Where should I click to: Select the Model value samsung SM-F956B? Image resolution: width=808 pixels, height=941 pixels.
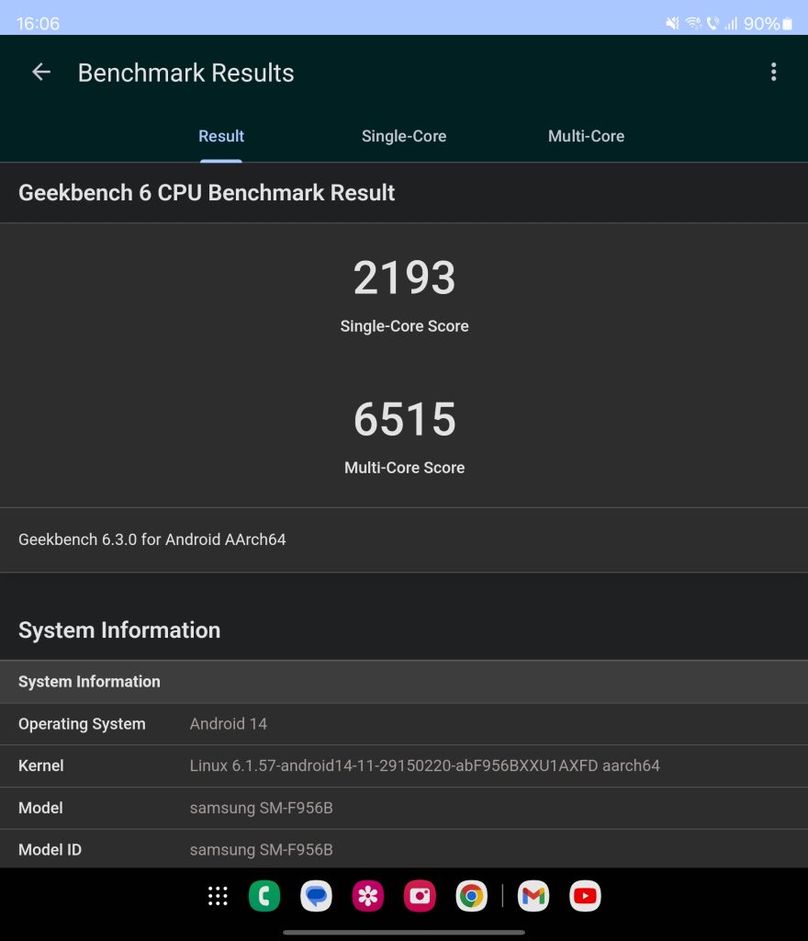pos(261,808)
